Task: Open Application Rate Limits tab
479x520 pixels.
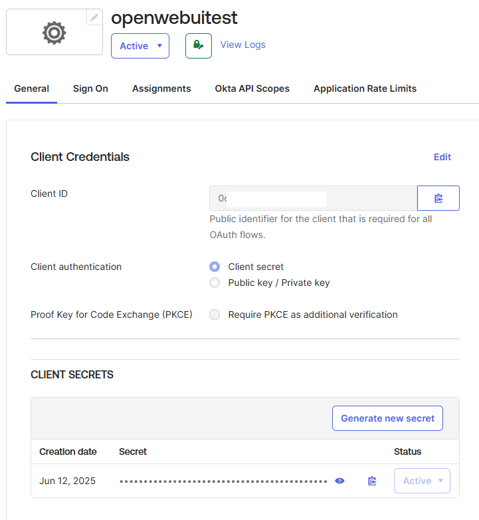Action: tap(365, 88)
